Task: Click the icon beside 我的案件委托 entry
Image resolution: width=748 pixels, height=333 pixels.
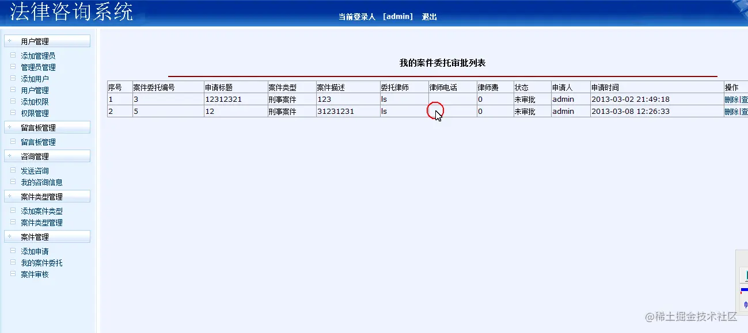Action: 13,262
